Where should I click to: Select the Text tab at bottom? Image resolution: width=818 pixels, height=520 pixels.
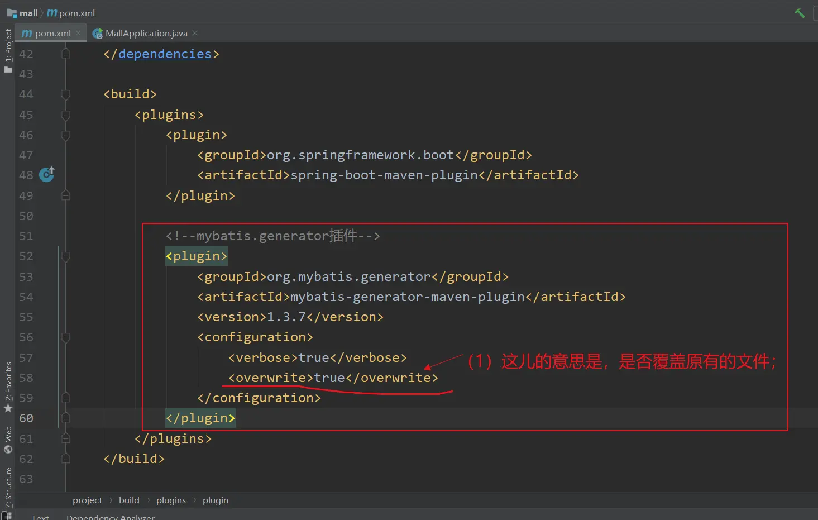click(x=40, y=517)
